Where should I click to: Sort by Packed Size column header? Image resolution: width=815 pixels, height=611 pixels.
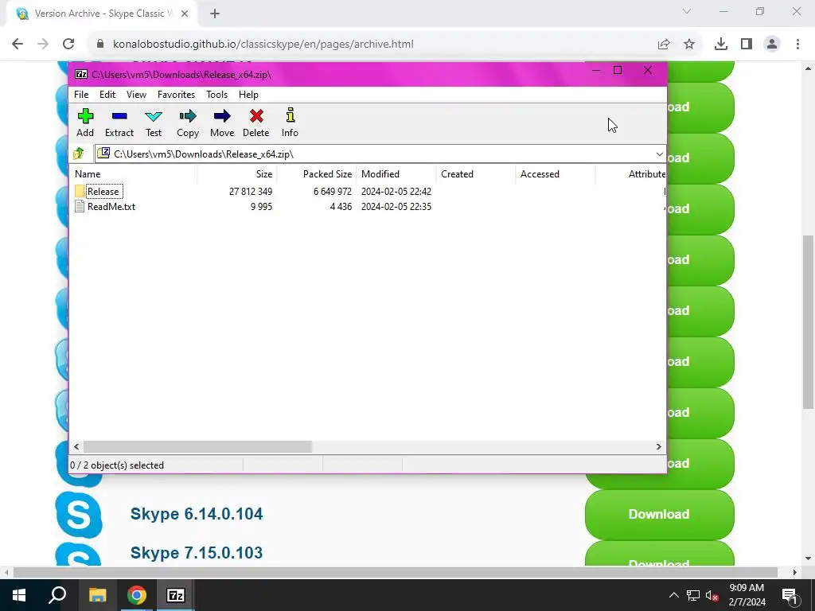[317, 174]
